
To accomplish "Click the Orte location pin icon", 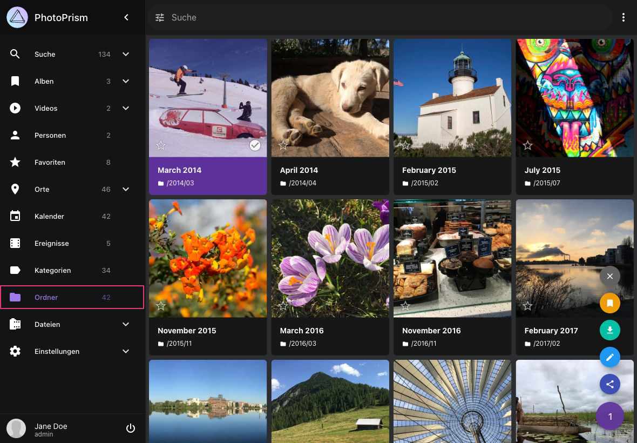I will click(x=15, y=190).
